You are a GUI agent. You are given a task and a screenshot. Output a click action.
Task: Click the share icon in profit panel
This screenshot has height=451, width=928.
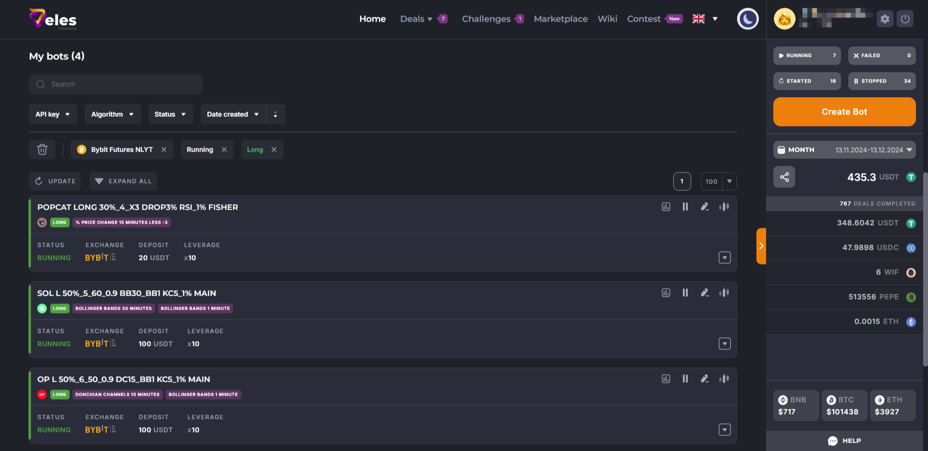point(784,177)
